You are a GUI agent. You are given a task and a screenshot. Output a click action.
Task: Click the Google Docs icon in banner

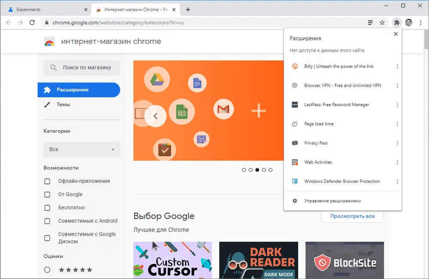197,83
